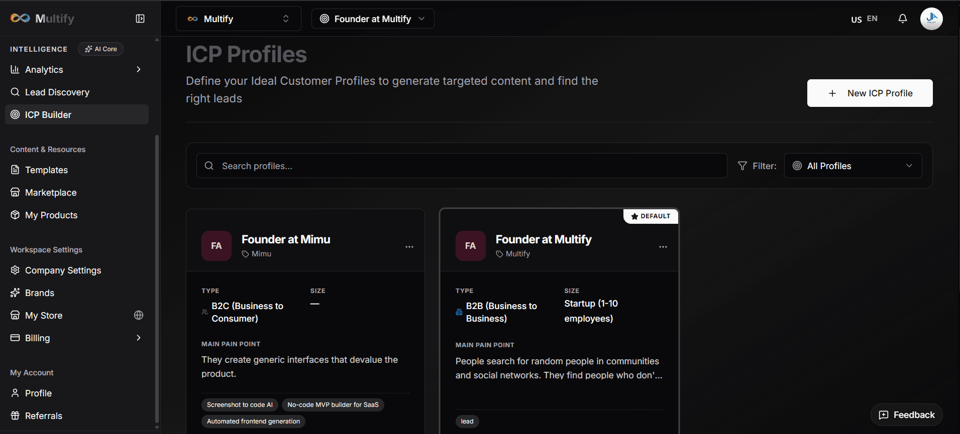Click the Multify pain point description text
This screenshot has width=960, height=434.
pyautogui.click(x=559, y=368)
